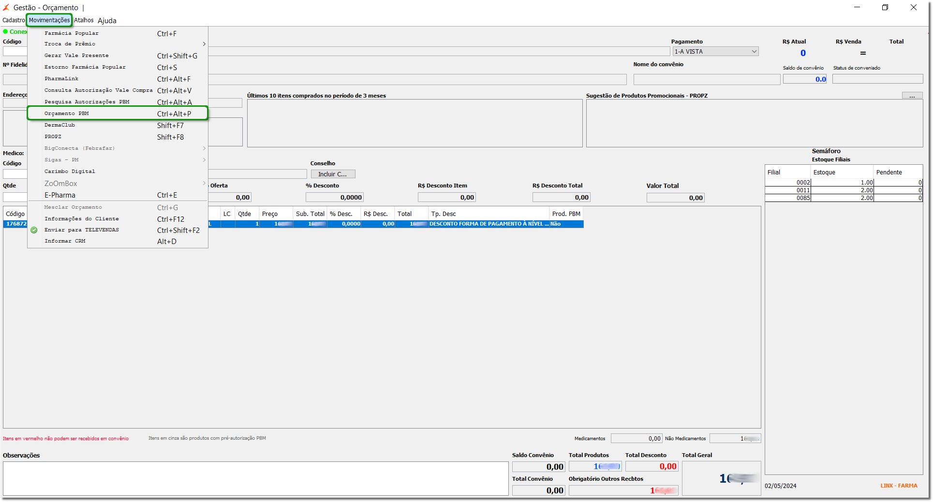Click the Sugestão de Produtos Promocionais list

pos(755,123)
